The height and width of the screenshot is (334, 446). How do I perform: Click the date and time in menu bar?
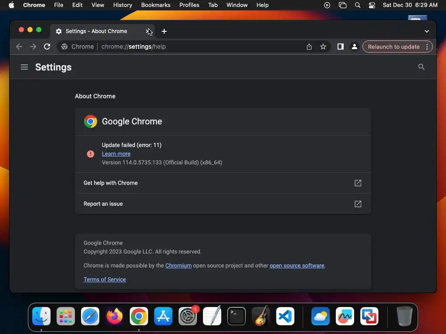coord(410,5)
